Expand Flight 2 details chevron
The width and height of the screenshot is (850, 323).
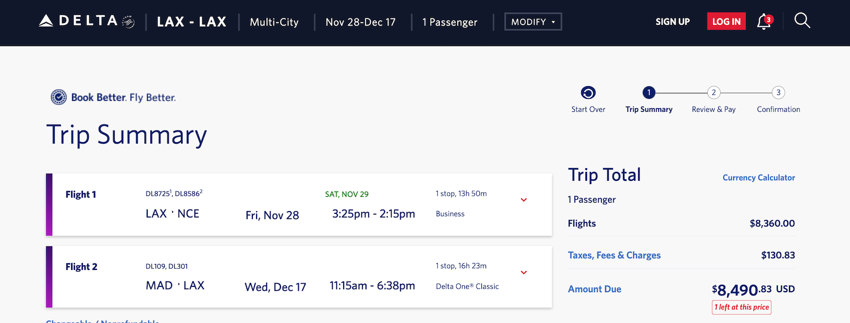point(524,273)
